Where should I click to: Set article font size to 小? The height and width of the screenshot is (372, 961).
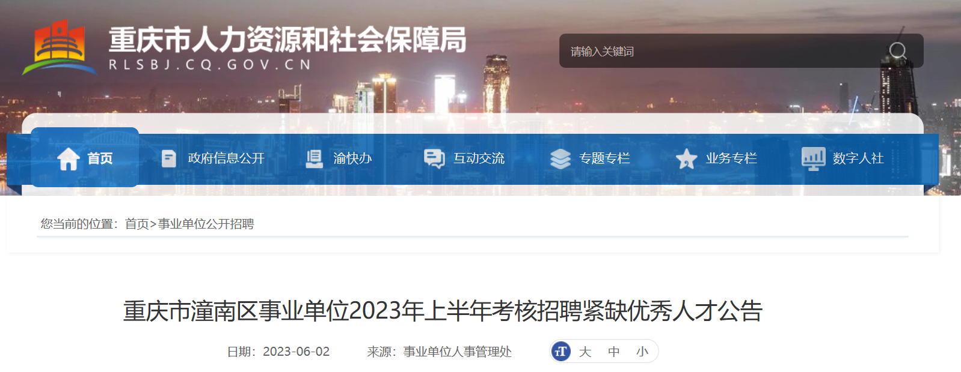coord(642,352)
